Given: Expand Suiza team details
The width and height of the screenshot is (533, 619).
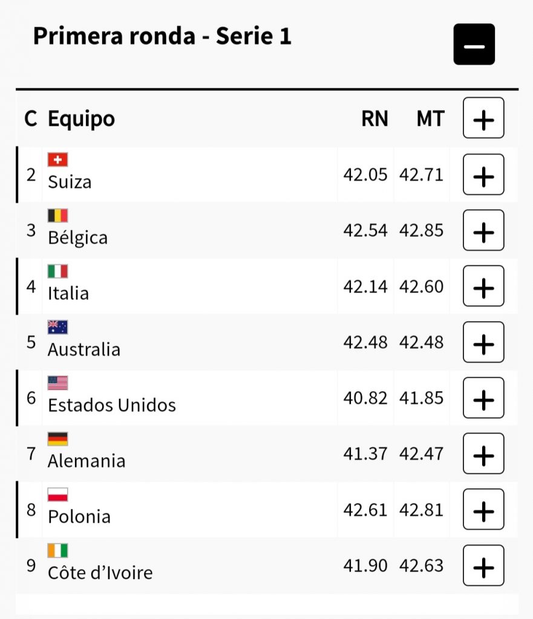Looking at the screenshot, I should [x=483, y=175].
